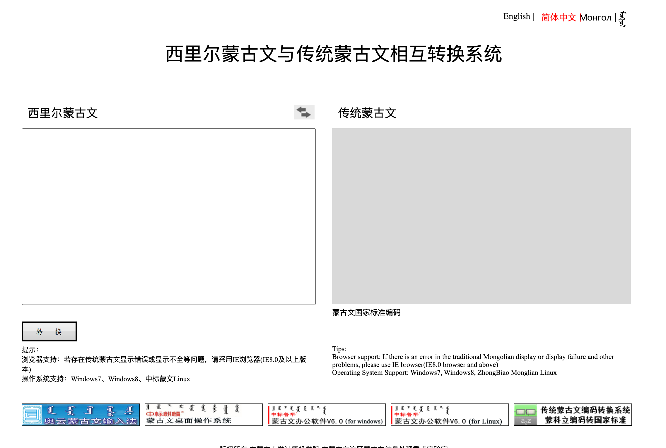Switch language to English
The image size is (666, 448).
click(516, 16)
